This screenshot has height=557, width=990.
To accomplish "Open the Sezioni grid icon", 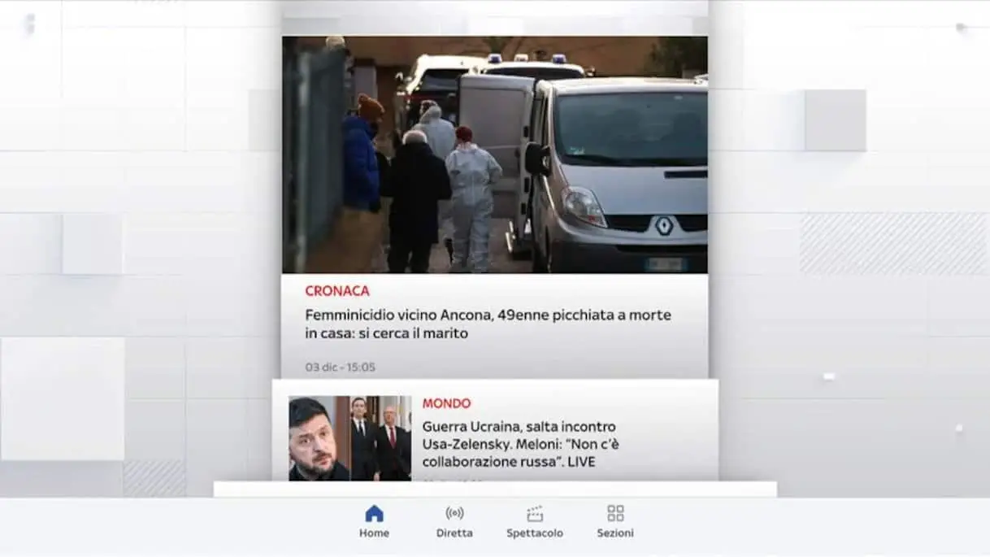I will (x=615, y=513).
